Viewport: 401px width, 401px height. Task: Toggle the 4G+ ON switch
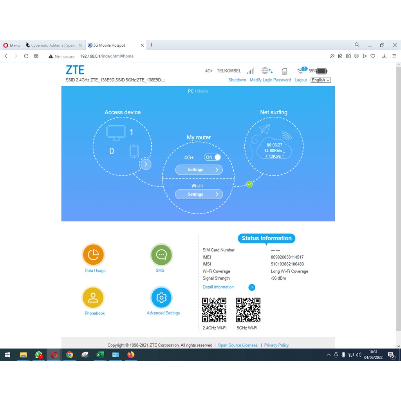coord(212,157)
